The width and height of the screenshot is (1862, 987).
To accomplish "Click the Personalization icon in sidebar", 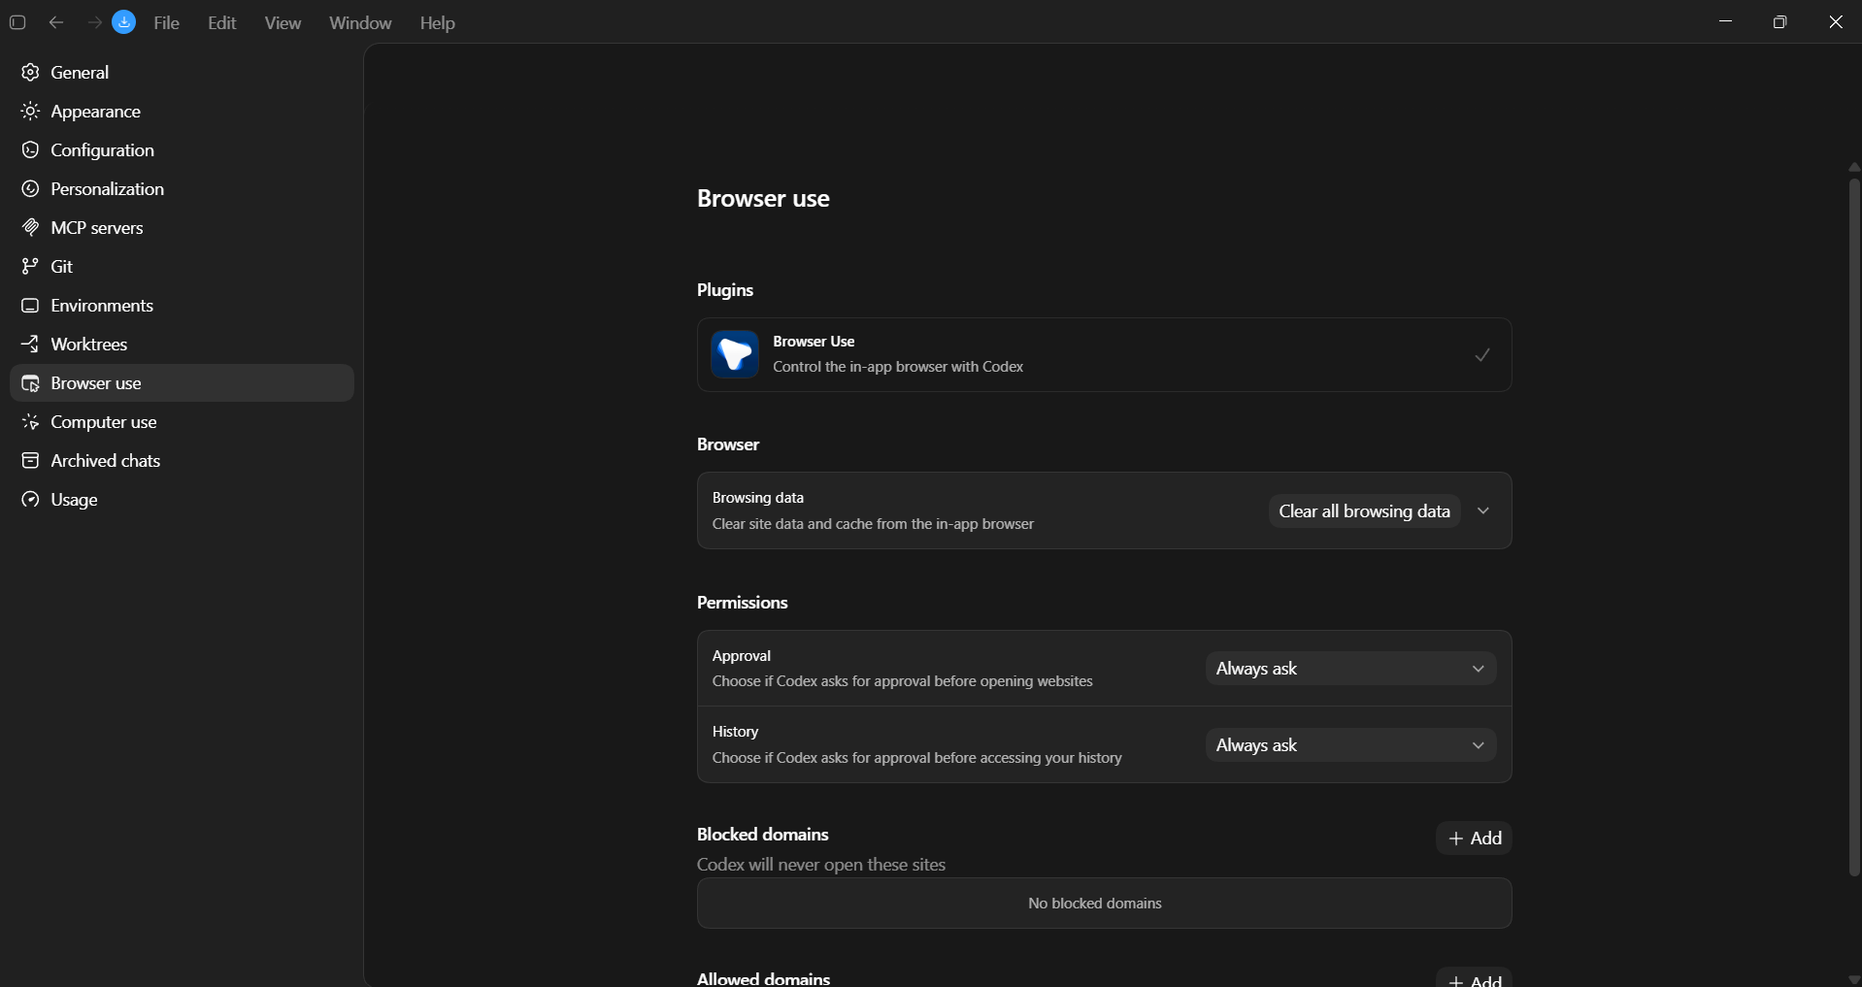I will 30,189.
